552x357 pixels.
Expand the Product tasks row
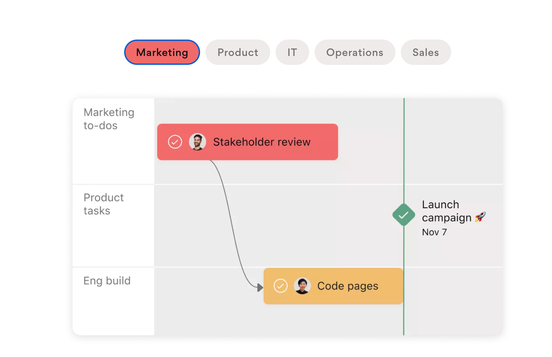[103, 204]
